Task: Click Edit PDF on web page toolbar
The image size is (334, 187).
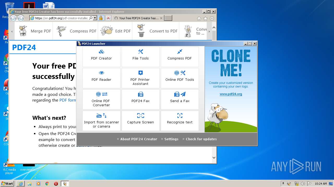Action: [115, 31]
